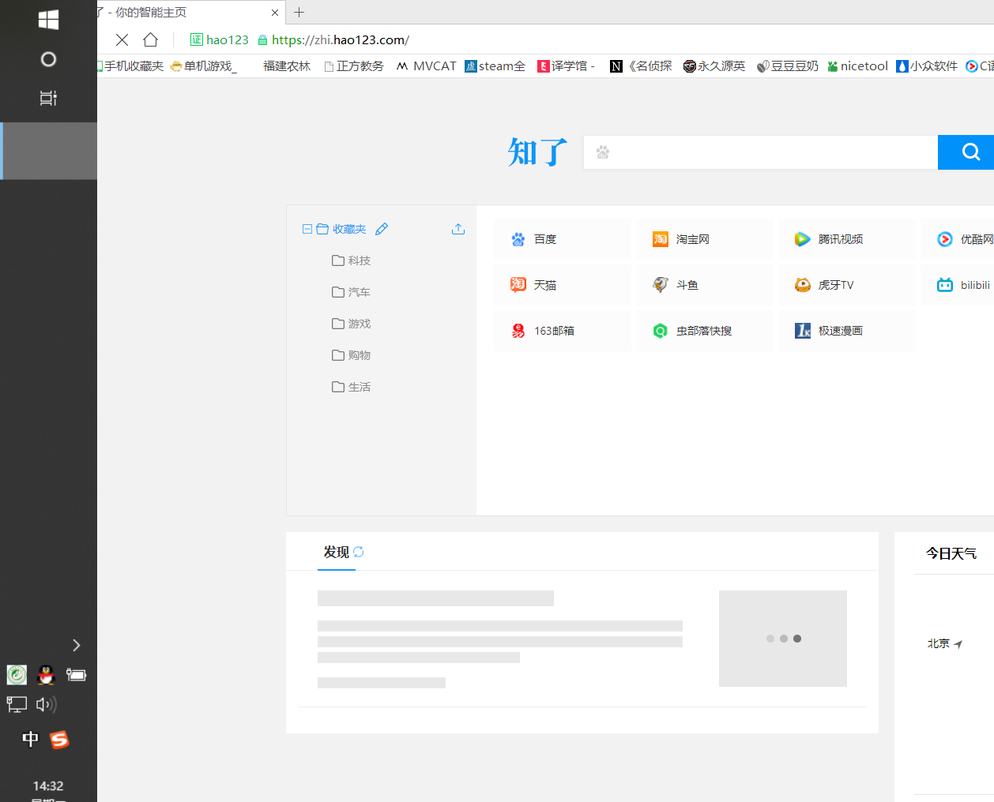Switch the Chinese input mode indicator
The height and width of the screenshot is (802, 994).
(30, 739)
